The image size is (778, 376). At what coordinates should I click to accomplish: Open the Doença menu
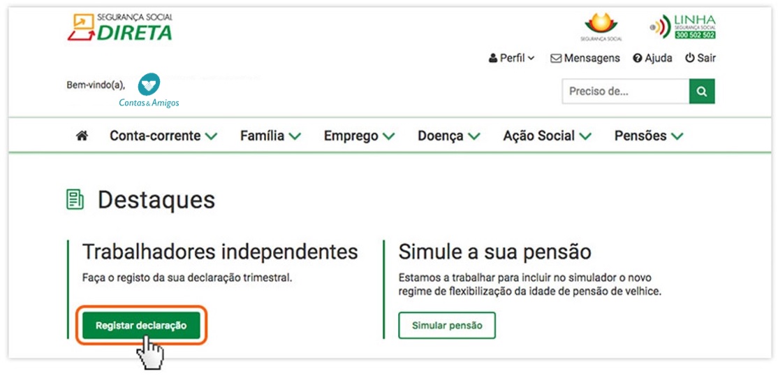449,136
